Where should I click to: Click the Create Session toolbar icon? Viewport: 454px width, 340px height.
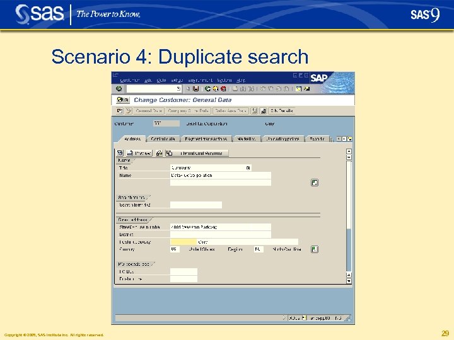tap(298, 89)
